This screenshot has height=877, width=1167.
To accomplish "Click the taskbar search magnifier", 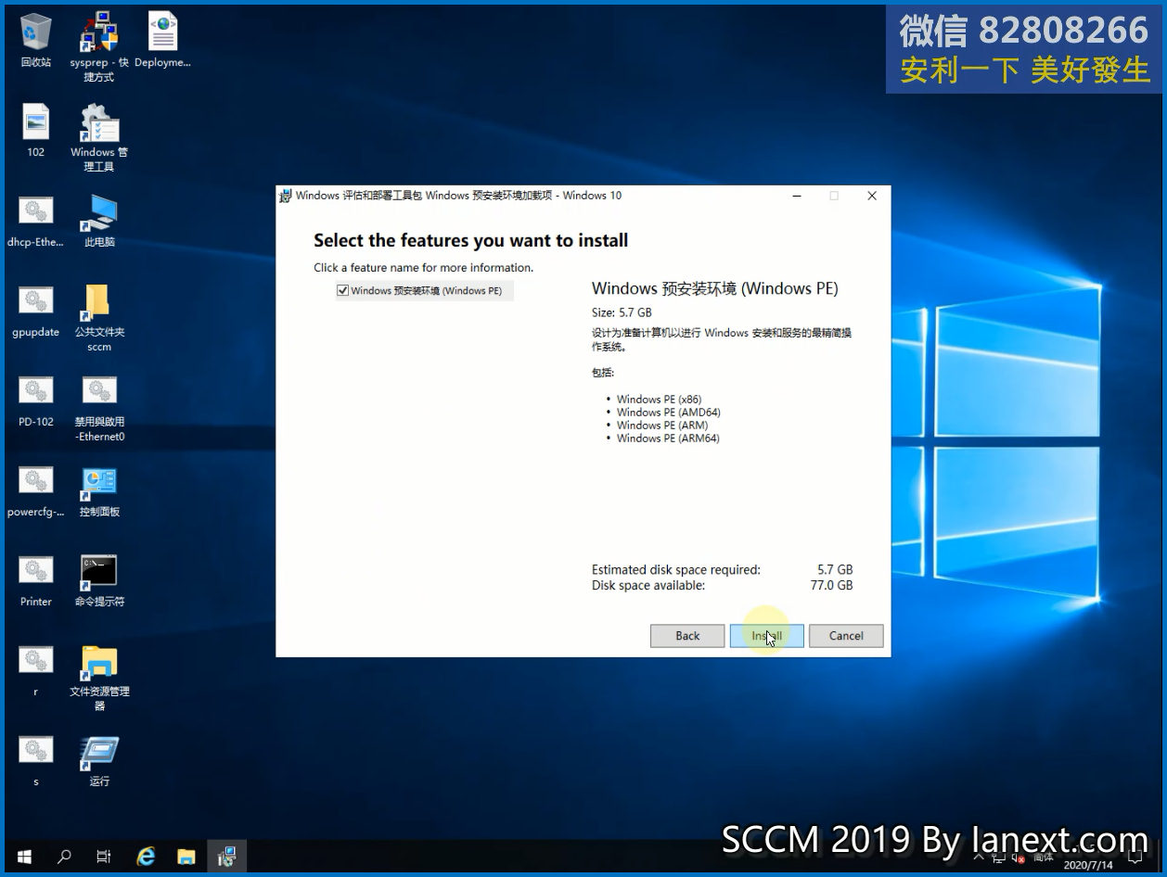I will point(64,857).
